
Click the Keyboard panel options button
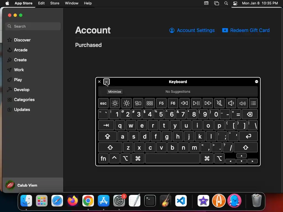[x=256, y=82]
